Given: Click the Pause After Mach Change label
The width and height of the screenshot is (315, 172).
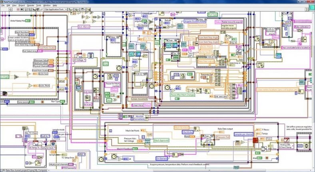Looking at the screenshot, I should [182, 95].
